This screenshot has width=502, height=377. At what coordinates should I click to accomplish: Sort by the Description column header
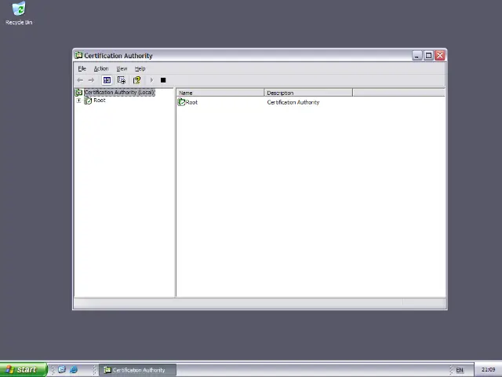coord(308,93)
